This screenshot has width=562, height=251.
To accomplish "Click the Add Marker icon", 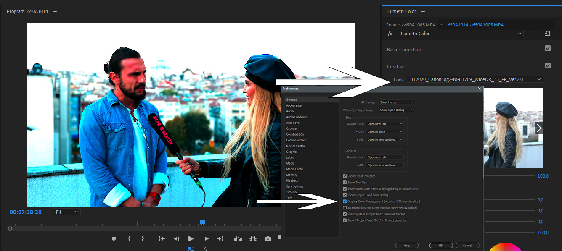I will (x=114, y=238).
